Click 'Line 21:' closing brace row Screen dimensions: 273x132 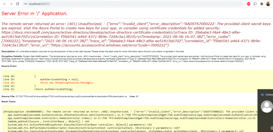point(20,86)
